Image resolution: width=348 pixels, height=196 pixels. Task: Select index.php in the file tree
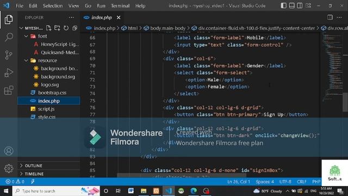(49, 101)
